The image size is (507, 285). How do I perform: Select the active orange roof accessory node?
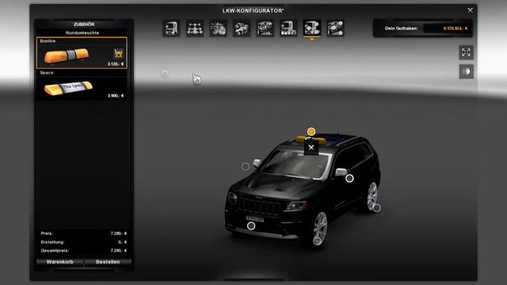[311, 131]
